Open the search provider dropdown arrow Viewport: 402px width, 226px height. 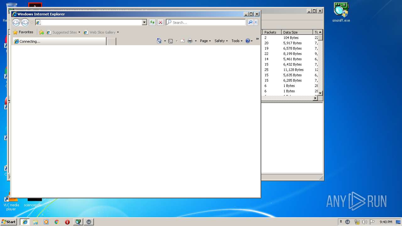coord(256,22)
